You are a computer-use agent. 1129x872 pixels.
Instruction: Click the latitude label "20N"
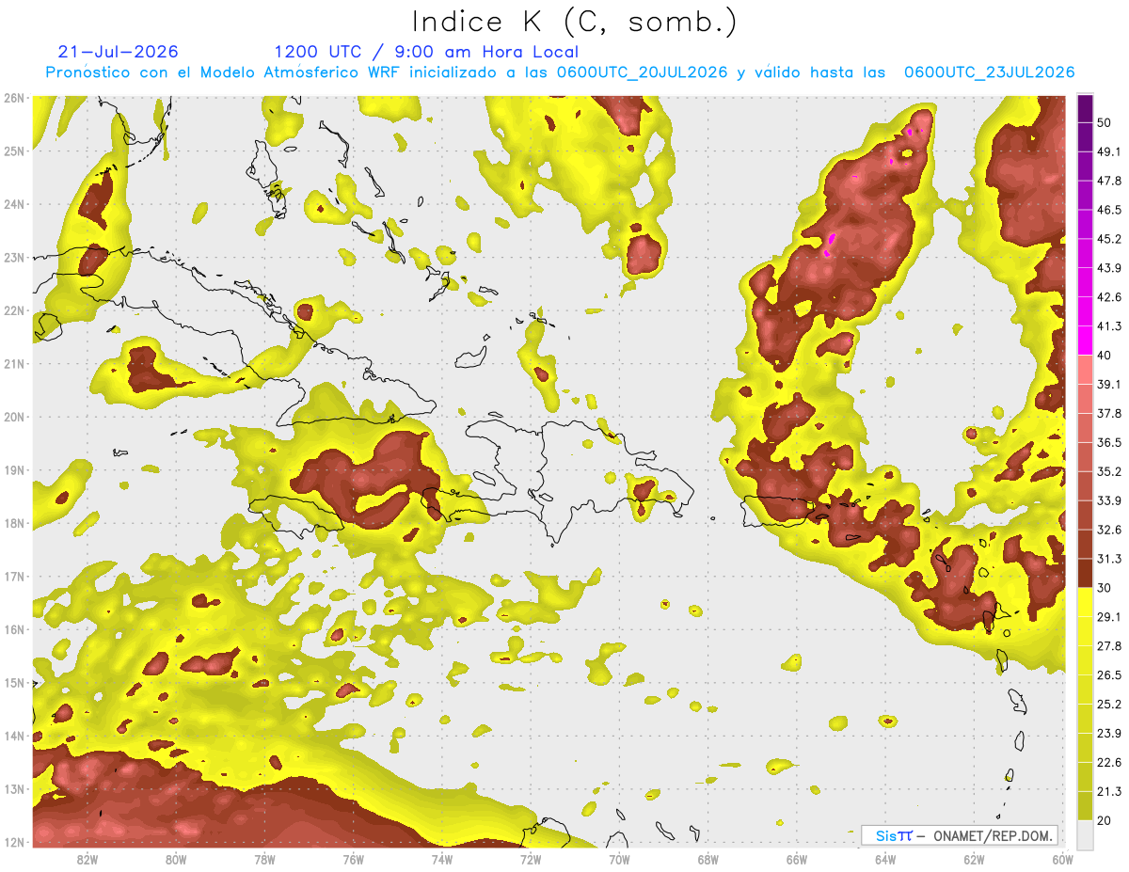coord(14,417)
